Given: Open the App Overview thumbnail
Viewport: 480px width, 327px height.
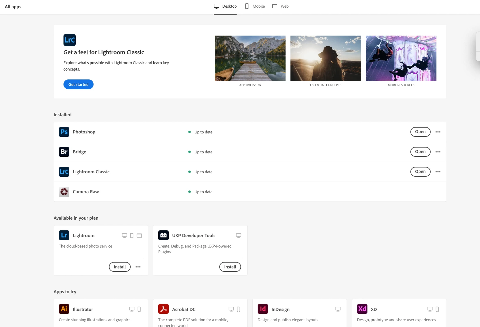Looking at the screenshot, I should [x=250, y=58].
